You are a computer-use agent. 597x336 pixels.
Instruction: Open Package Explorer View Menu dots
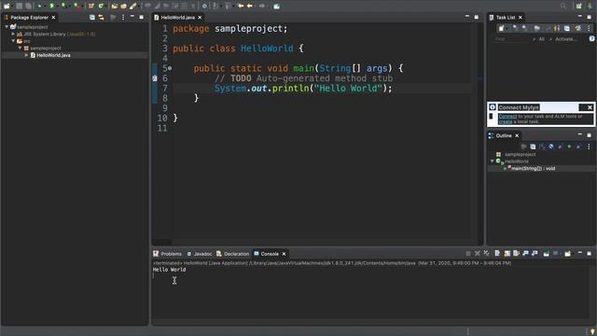123,18
